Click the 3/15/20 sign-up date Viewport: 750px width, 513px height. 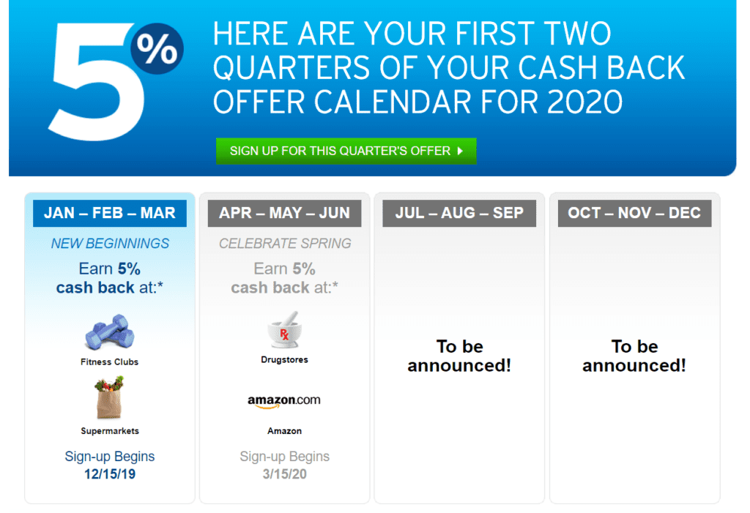(x=284, y=474)
